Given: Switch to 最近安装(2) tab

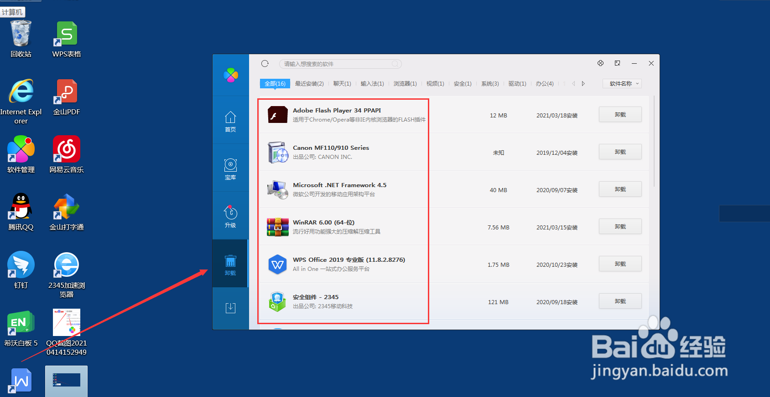Looking at the screenshot, I should [x=309, y=84].
